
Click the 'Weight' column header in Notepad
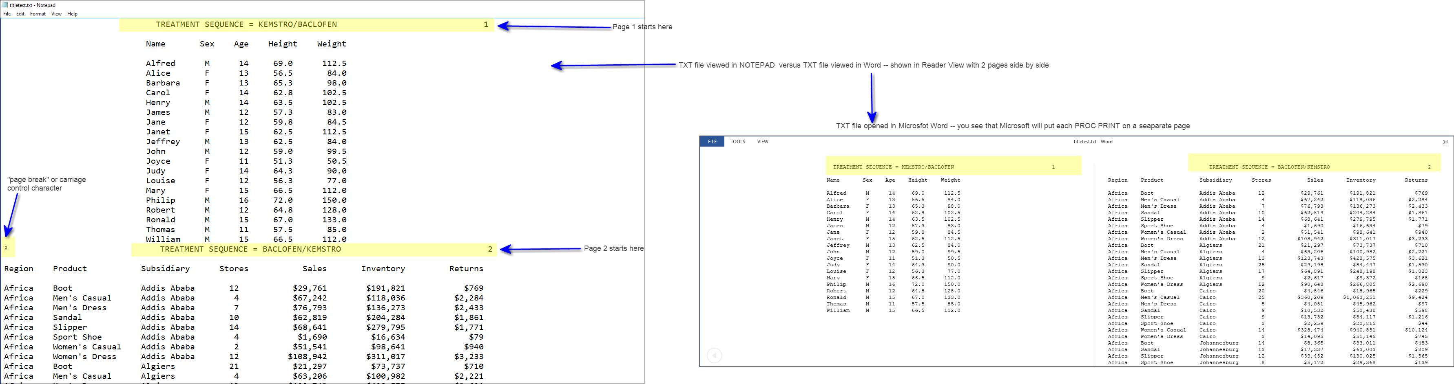332,44
